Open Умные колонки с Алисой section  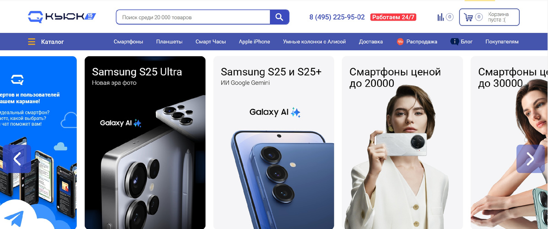click(314, 42)
